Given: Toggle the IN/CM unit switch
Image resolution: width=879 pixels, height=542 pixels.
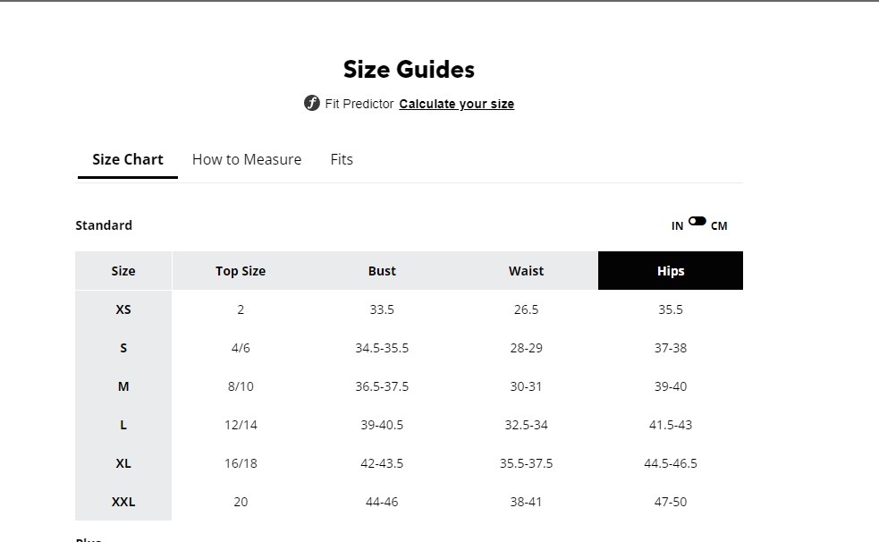Looking at the screenshot, I should click(697, 221).
